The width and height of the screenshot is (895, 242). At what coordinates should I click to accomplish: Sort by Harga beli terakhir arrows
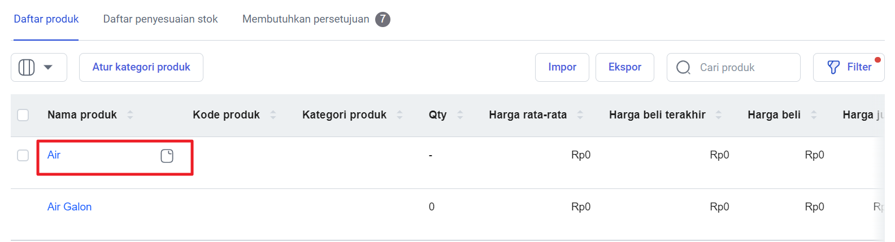click(x=719, y=115)
